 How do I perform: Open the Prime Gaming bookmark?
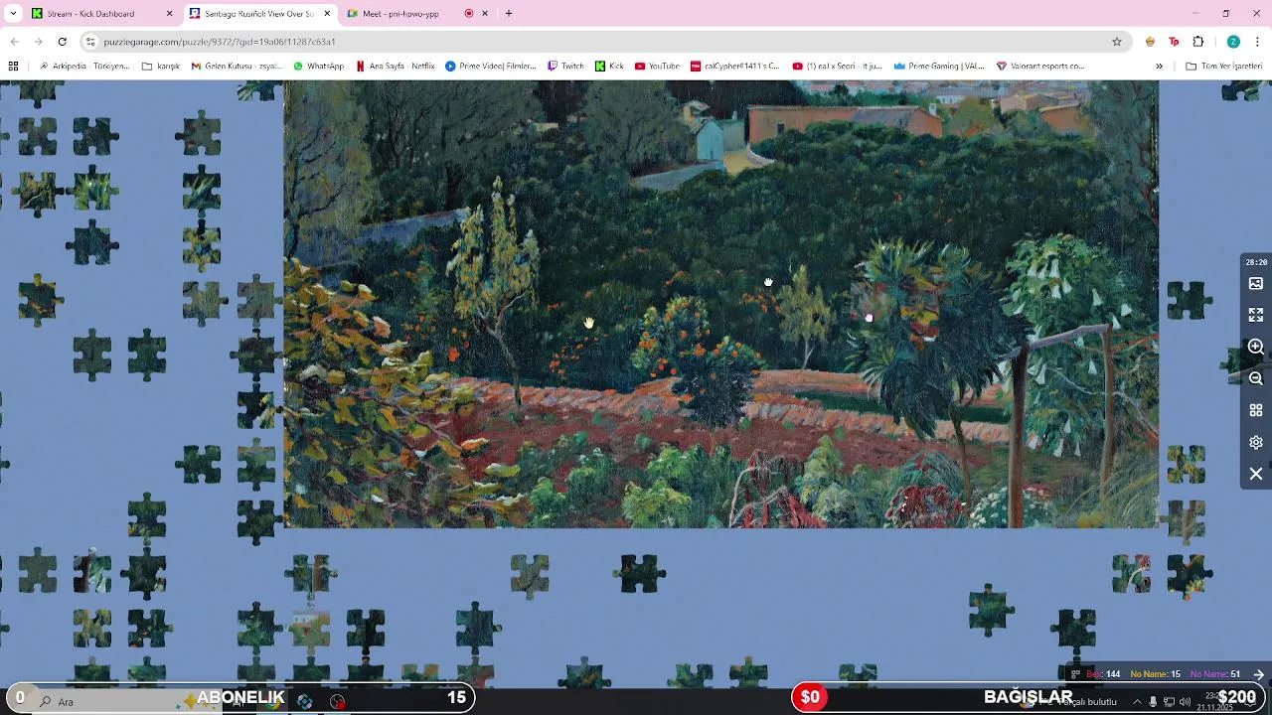pos(938,67)
